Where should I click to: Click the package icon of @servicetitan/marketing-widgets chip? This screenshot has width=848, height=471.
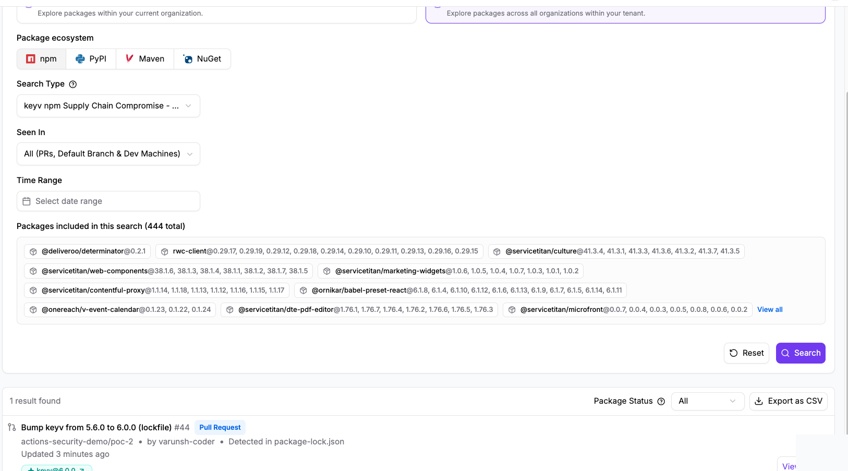click(327, 271)
